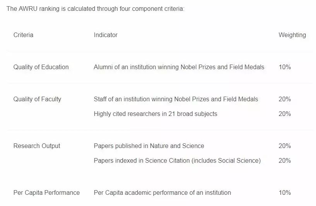The image size is (316, 206).
Task: Click the 10% weighting for Quality of Education
Action: click(x=285, y=67)
